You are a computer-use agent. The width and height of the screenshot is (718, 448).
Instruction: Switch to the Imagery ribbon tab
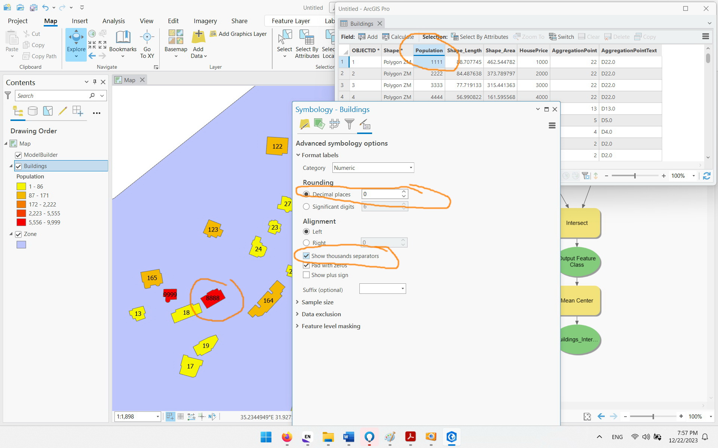205,21
